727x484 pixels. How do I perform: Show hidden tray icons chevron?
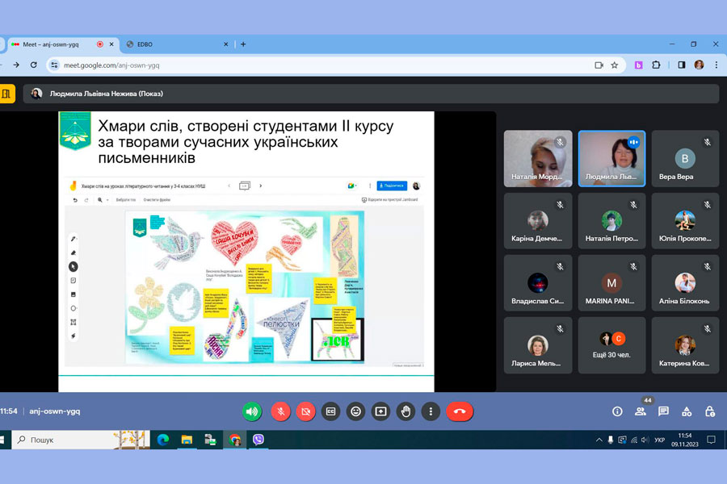[x=599, y=440]
